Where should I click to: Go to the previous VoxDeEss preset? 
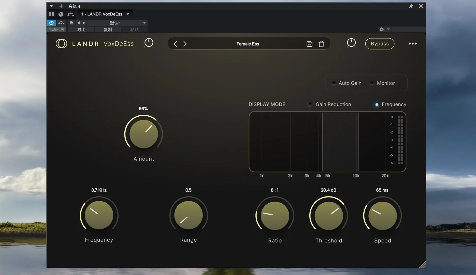pyautogui.click(x=175, y=44)
